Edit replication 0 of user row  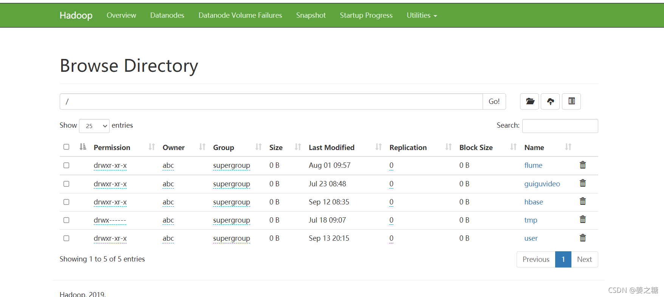[x=392, y=238]
